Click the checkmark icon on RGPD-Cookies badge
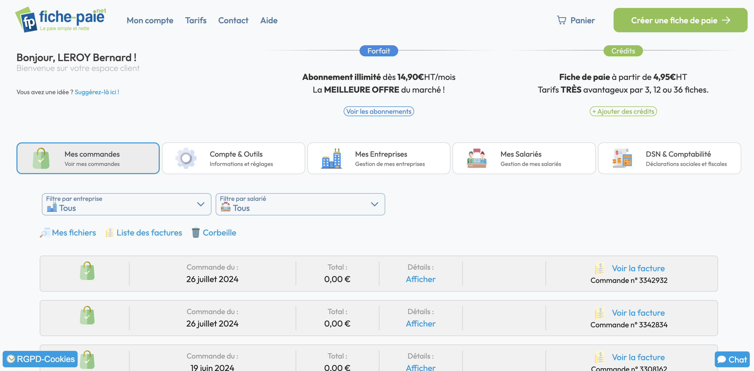Image resolution: width=754 pixels, height=371 pixels. coord(11,359)
